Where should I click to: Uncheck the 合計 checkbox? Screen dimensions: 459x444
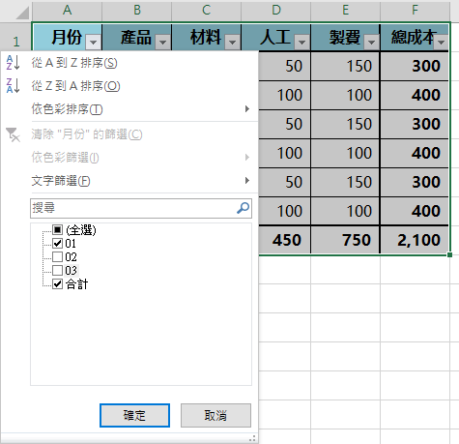tap(57, 283)
